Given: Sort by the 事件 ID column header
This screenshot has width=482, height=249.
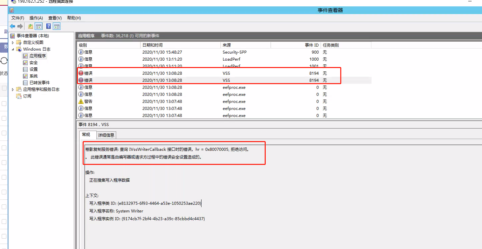Looking at the screenshot, I should (x=296, y=45).
